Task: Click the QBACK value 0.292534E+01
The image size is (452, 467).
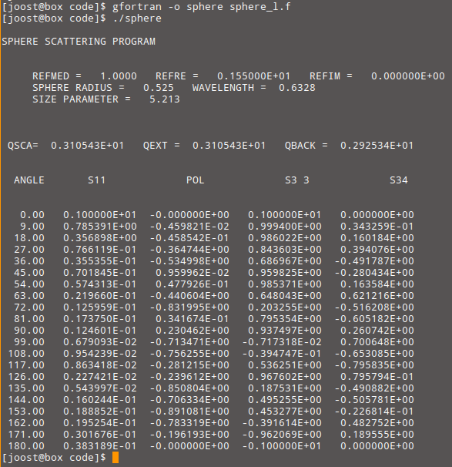Action: point(377,146)
